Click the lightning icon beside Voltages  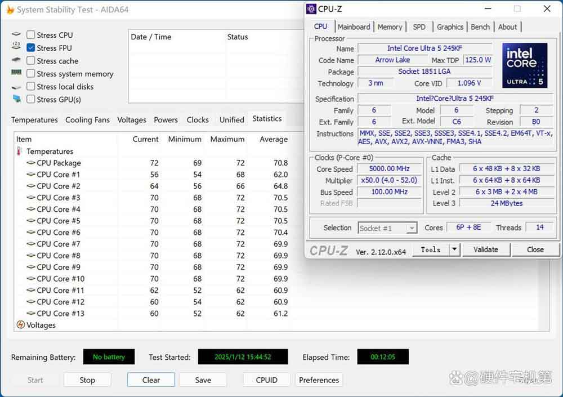click(20, 325)
